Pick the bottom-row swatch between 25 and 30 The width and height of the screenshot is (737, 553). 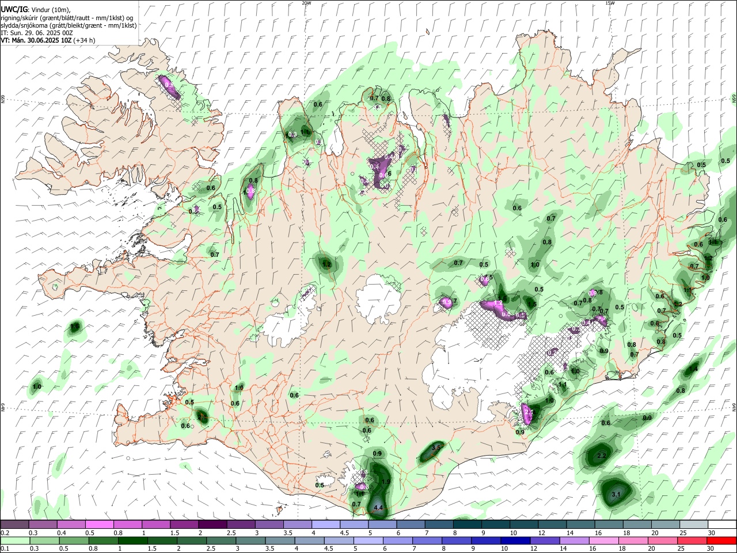pos(692,540)
